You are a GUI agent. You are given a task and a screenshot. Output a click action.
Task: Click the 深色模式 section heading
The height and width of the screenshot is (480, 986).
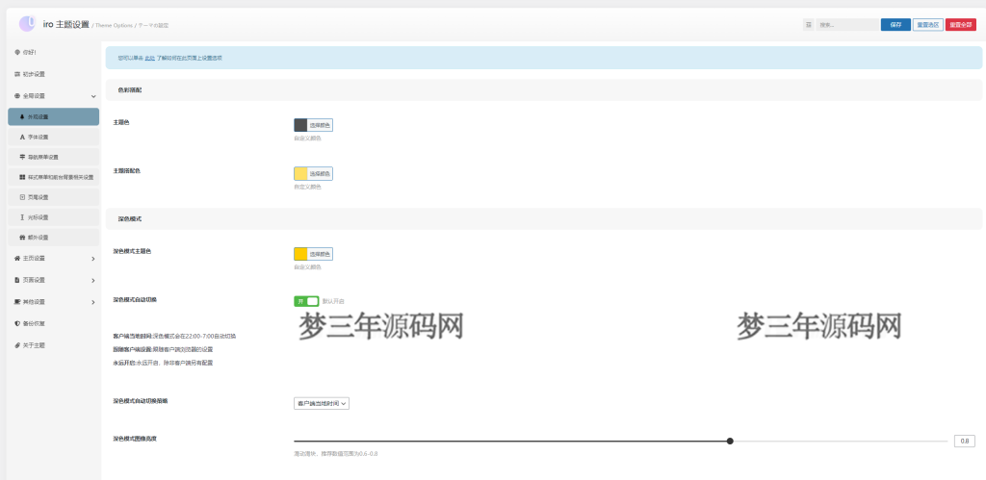click(x=130, y=219)
